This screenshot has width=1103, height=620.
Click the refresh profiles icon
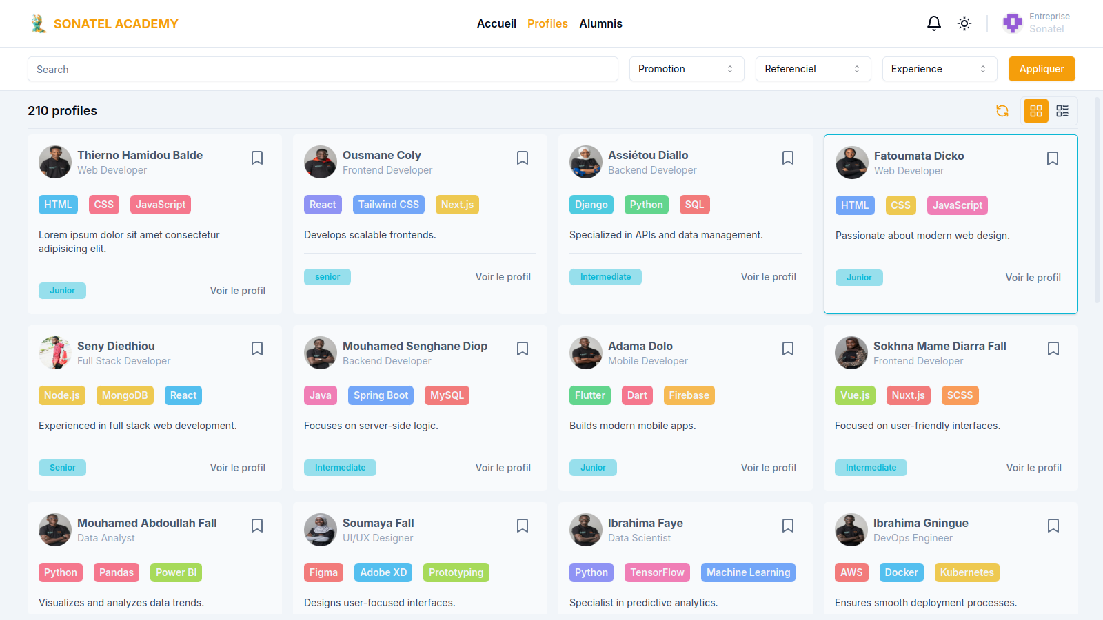pyautogui.click(x=1002, y=111)
